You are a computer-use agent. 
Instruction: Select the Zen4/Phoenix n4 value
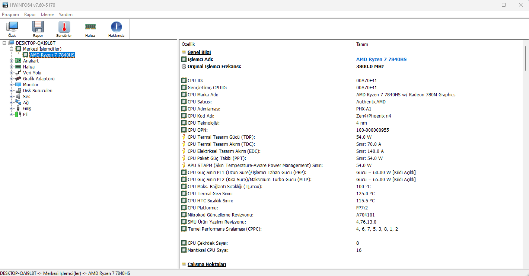[374, 116]
